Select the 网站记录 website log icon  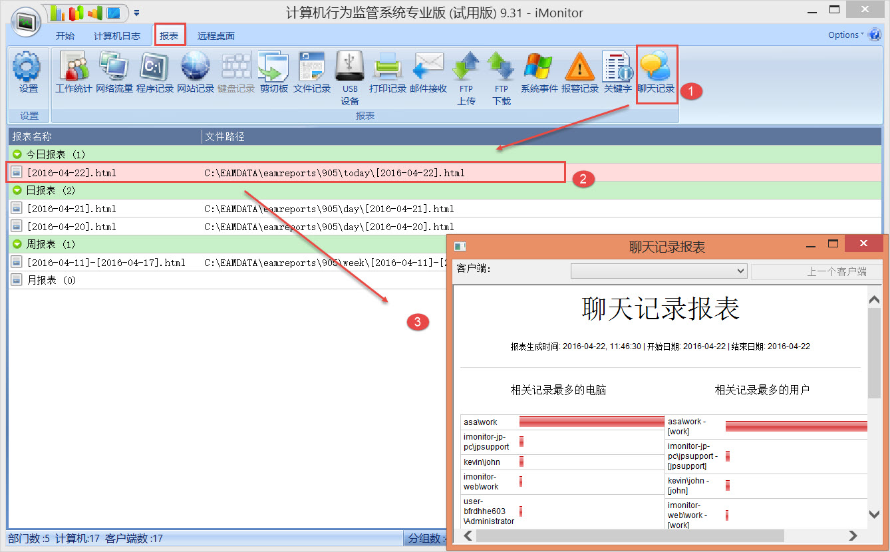click(x=196, y=72)
